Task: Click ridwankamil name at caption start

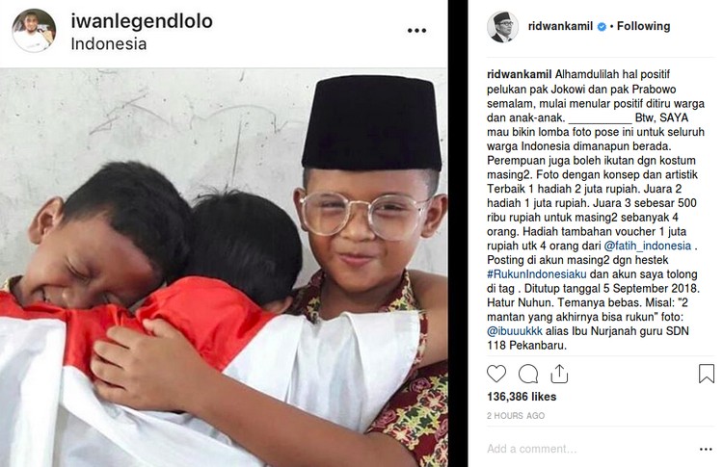Action: tap(520, 74)
